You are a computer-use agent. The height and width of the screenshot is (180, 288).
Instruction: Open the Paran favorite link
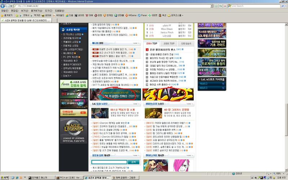pos(143,15)
